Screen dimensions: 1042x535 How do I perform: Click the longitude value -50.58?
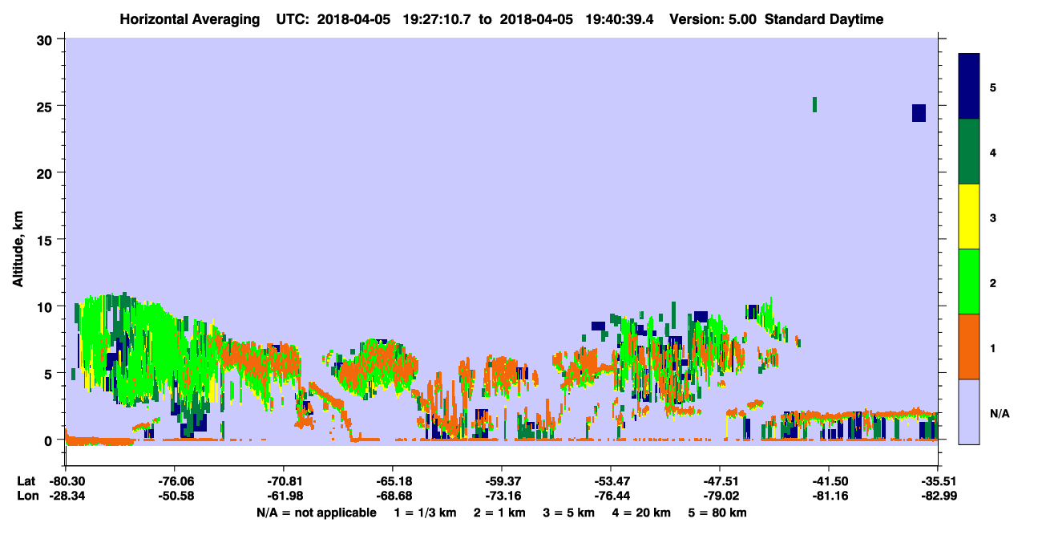pyautogui.click(x=174, y=496)
